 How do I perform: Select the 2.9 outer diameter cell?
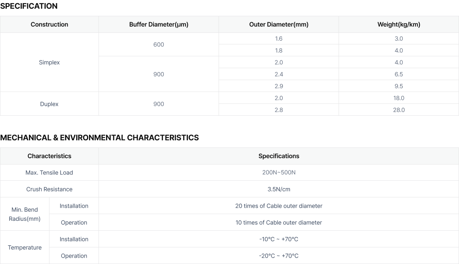point(279,86)
